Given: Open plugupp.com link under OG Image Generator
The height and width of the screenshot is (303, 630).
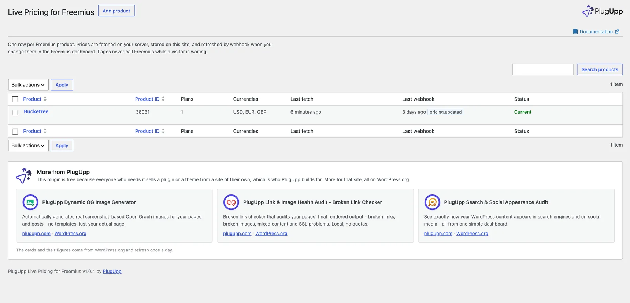Looking at the screenshot, I should pos(36,234).
